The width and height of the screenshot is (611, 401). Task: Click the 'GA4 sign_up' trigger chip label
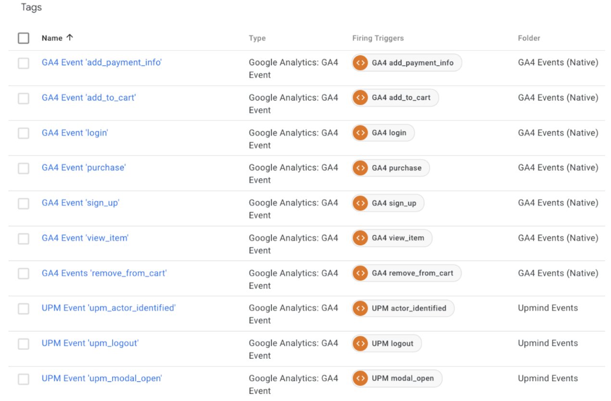coord(394,203)
